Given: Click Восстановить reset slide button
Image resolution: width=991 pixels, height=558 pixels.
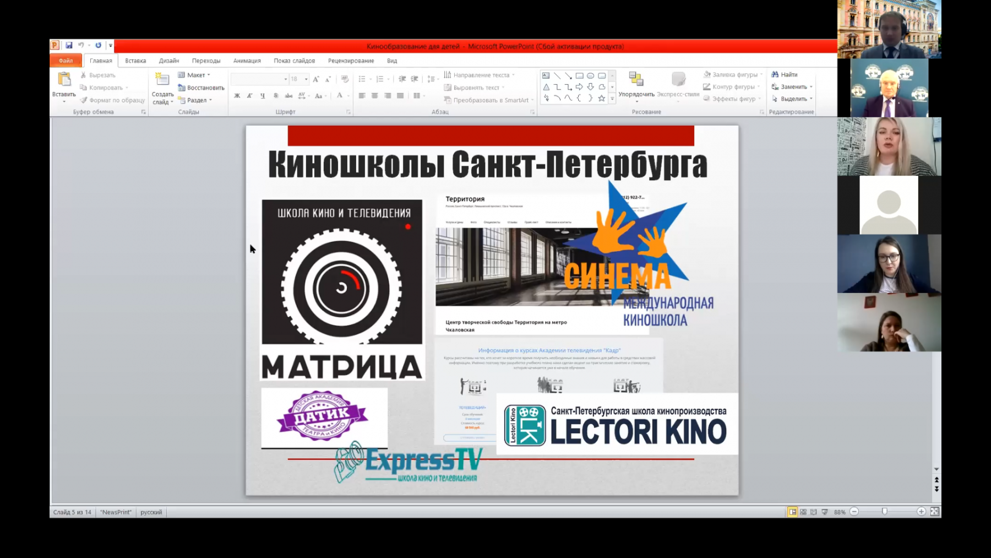Looking at the screenshot, I should tap(201, 88).
